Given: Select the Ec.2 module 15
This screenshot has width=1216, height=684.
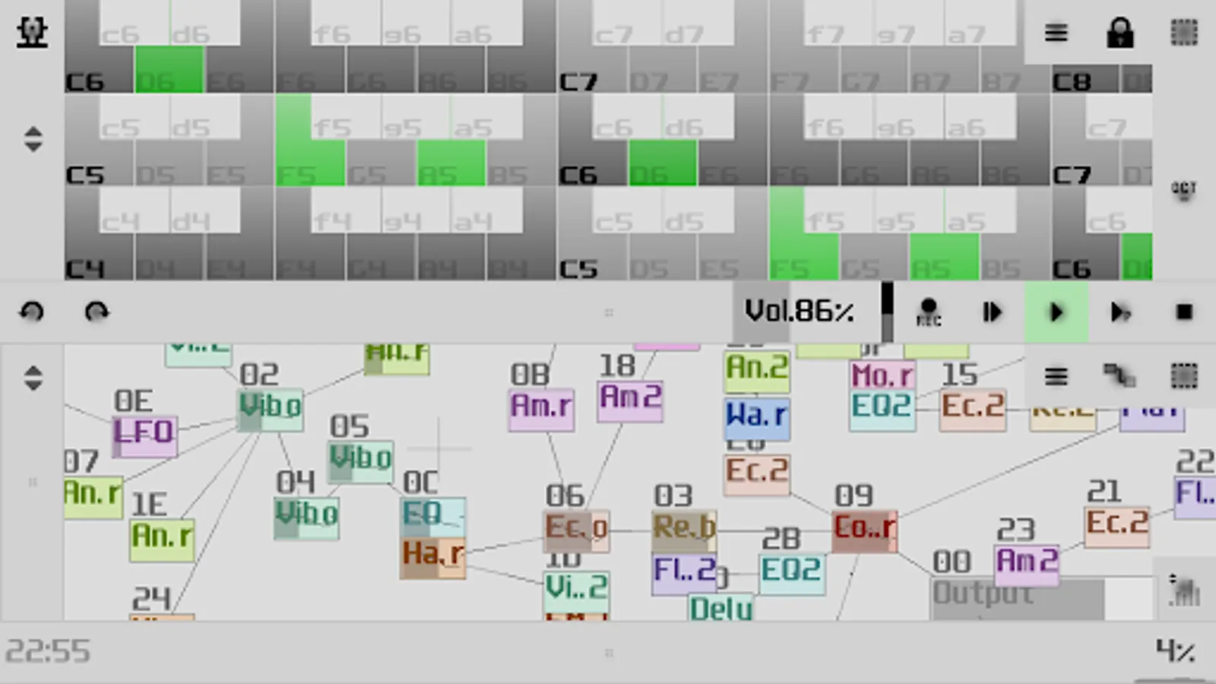Looking at the screenshot, I should point(973,410).
